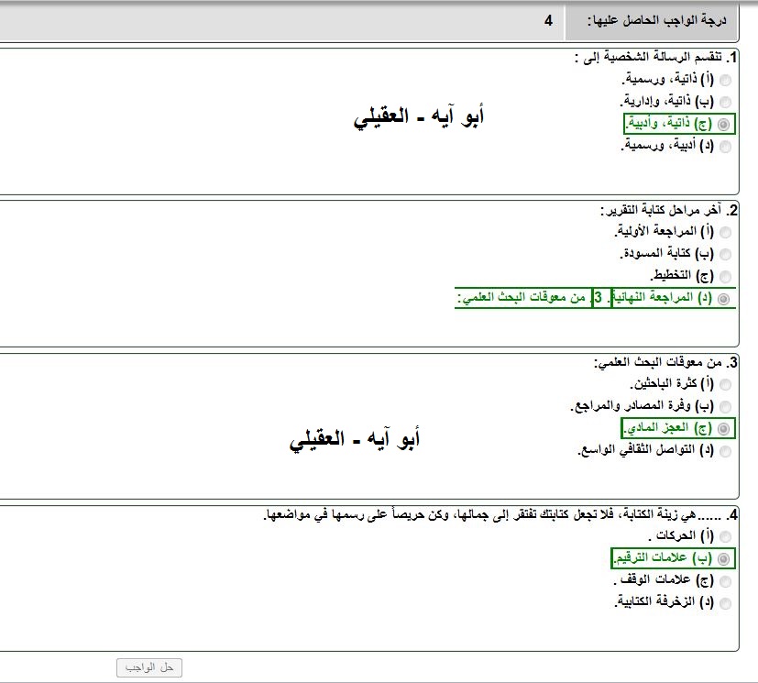Pick radio (ب) وفرة المصادر والمراجع
This screenshot has width=758, height=683.
click(725, 406)
